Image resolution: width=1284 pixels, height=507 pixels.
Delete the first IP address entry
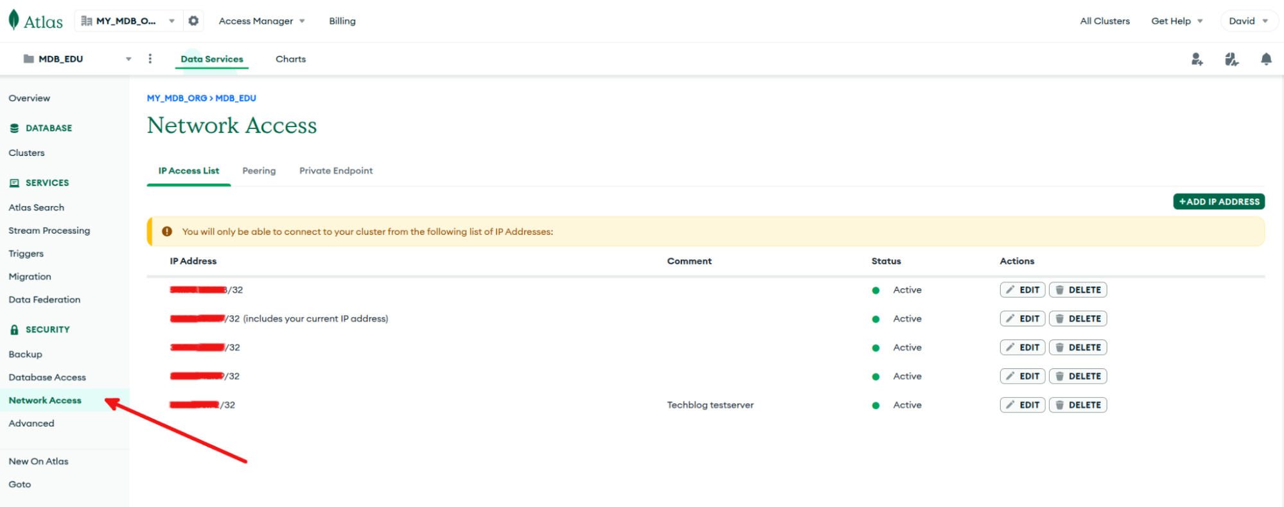[1078, 290]
